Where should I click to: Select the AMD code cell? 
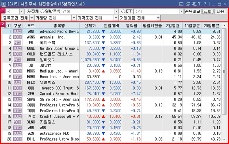31,31
